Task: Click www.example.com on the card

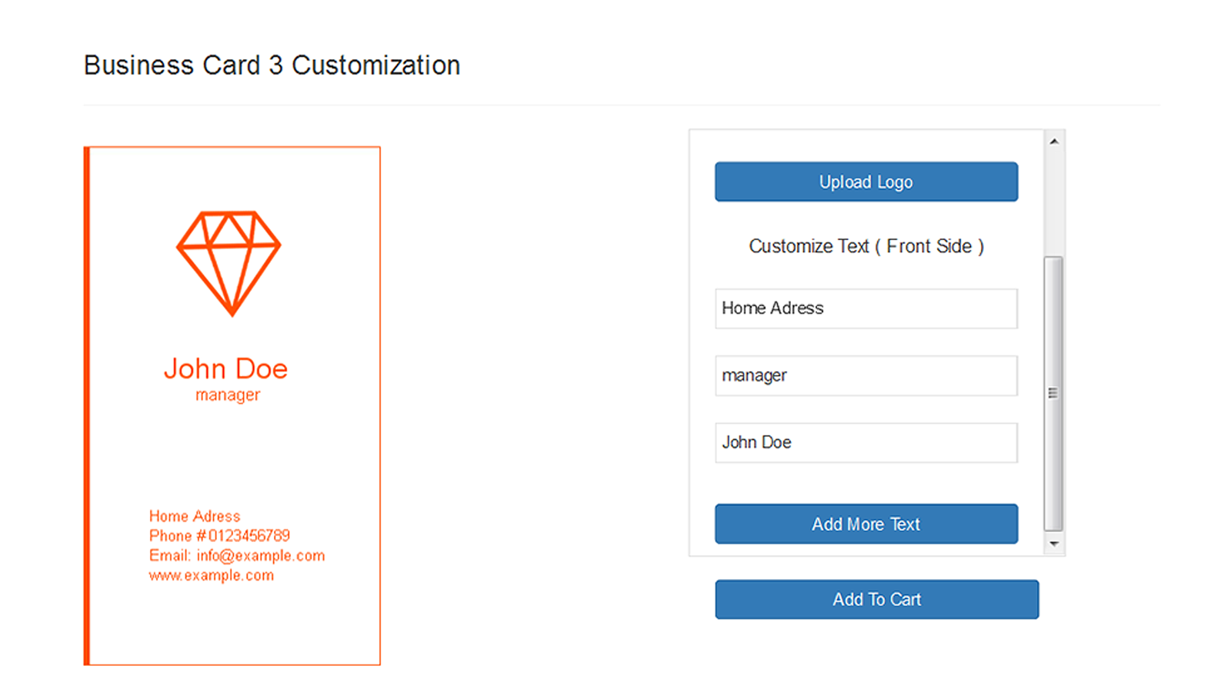Action: click(x=211, y=575)
